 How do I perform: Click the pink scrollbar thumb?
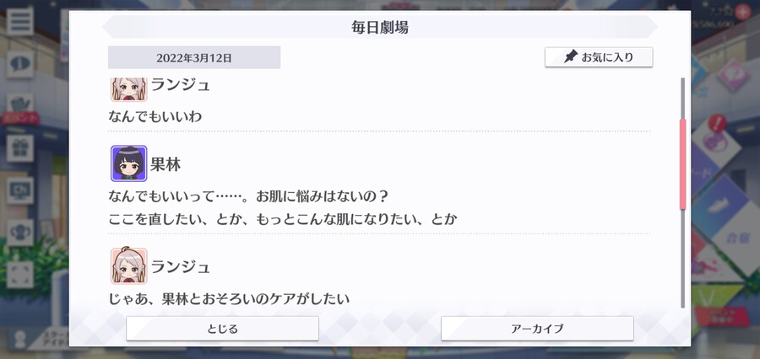click(x=683, y=164)
